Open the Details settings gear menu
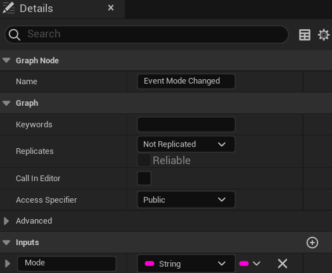 click(x=324, y=35)
